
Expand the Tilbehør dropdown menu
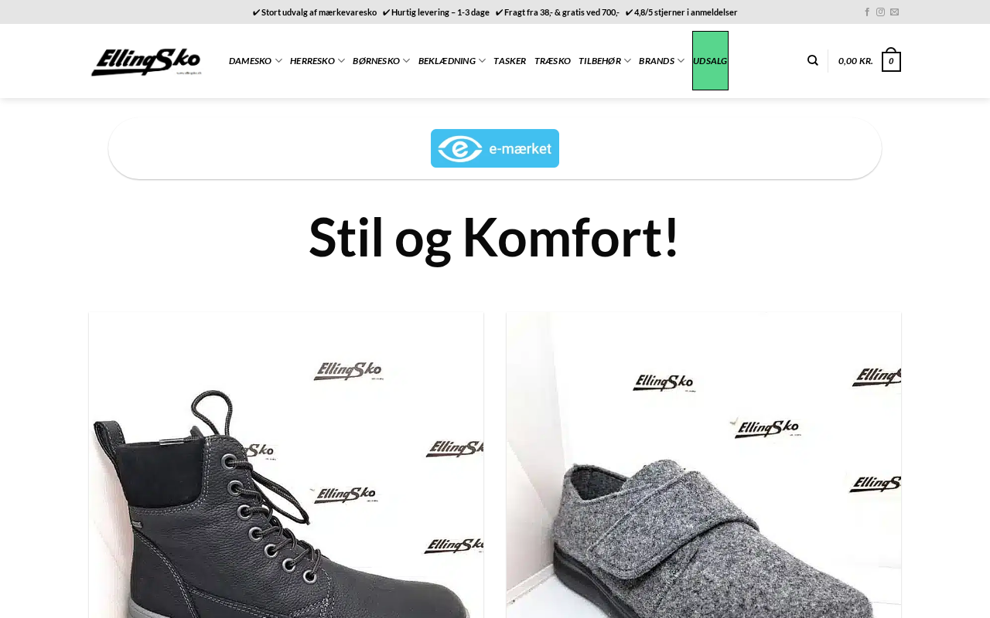click(x=605, y=61)
